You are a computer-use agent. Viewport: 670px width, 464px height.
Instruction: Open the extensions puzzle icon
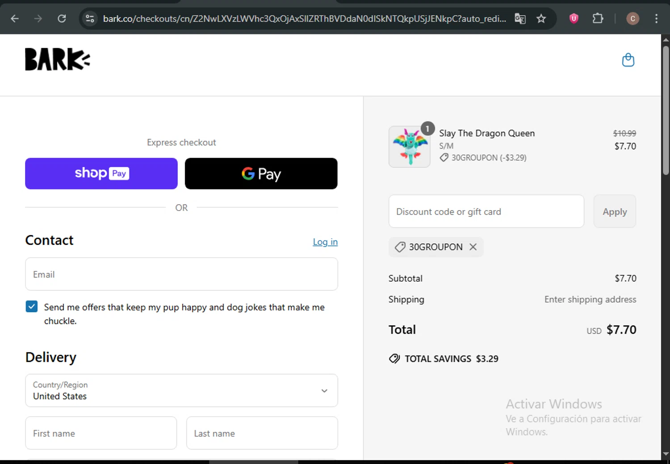tap(597, 18)
